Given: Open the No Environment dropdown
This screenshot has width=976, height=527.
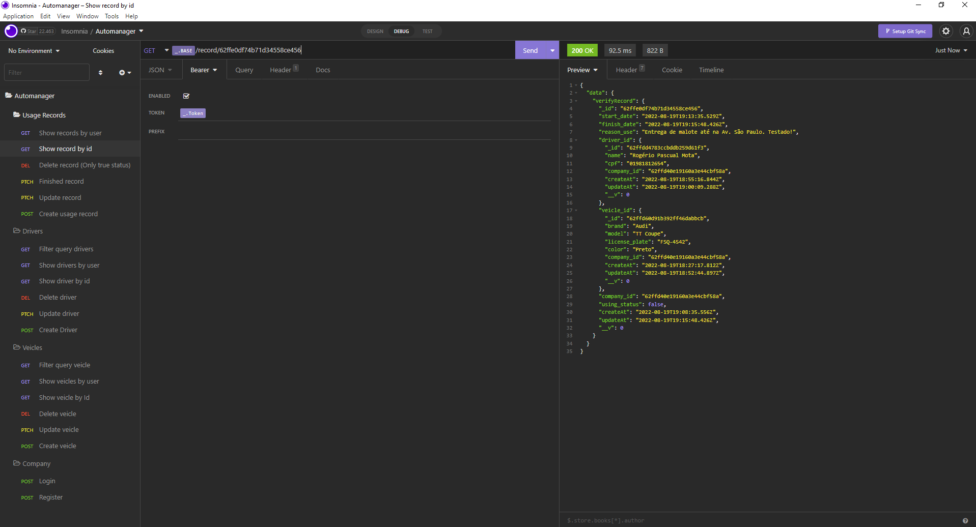Looking at the screenshot, I should click(x=33, y=50).
